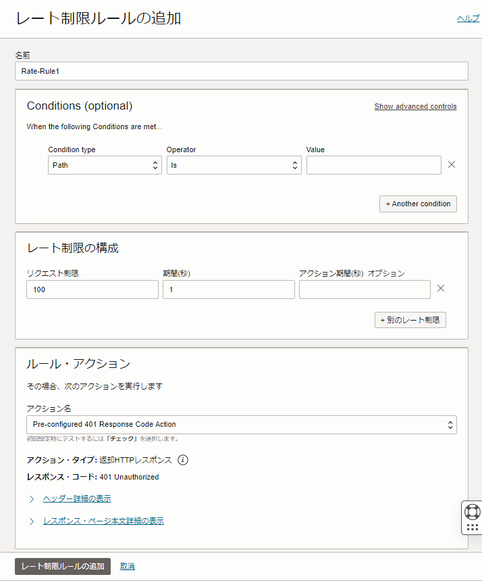Focus the 名前 field containing Rate-Rule1

click(240, 70)
